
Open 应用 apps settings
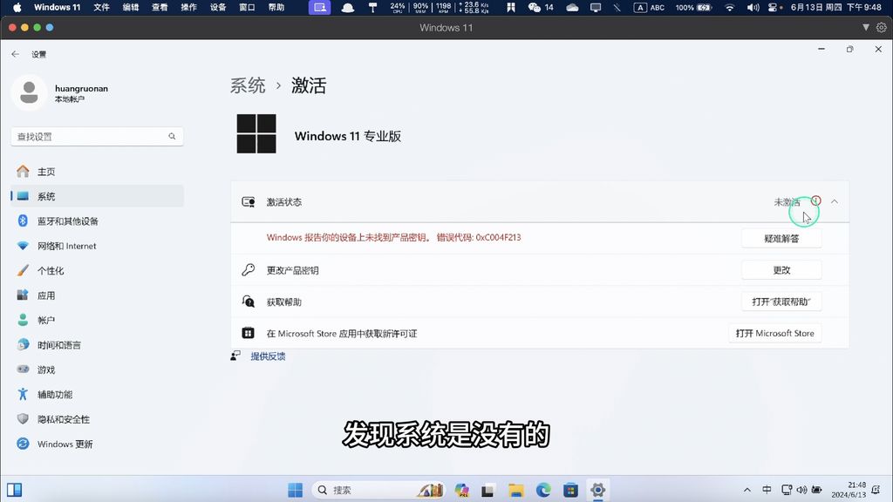coord(97,295)
